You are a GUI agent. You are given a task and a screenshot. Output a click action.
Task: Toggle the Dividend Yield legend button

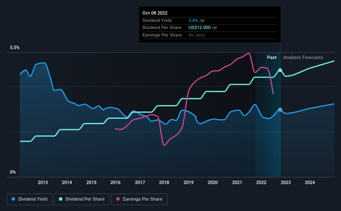(29, 199)
